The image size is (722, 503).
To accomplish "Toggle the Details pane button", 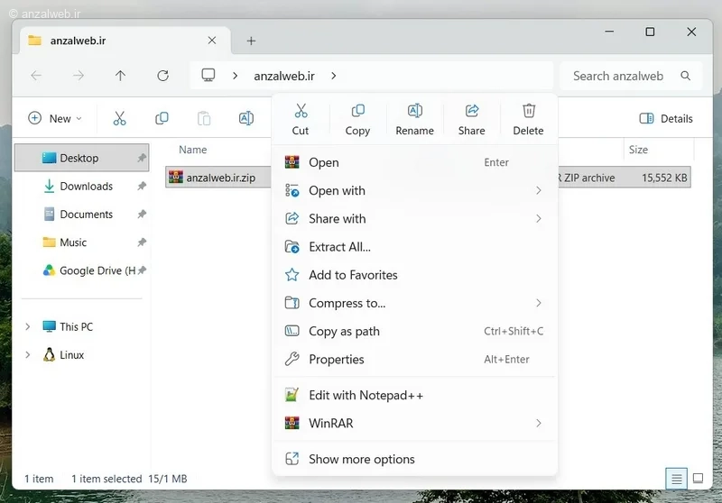I will (666, 119).
